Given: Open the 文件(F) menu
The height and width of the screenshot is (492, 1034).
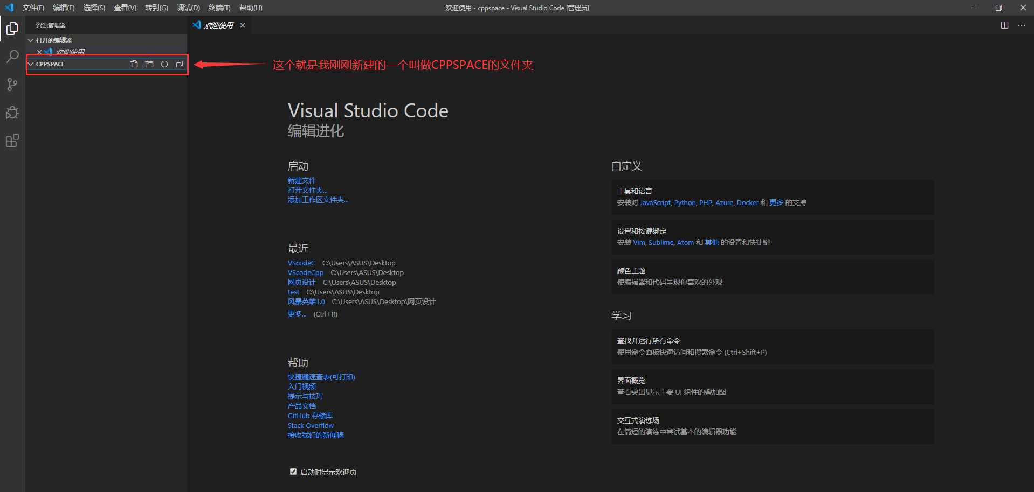Looking at the screenshot, I should [x=33, y=8].
